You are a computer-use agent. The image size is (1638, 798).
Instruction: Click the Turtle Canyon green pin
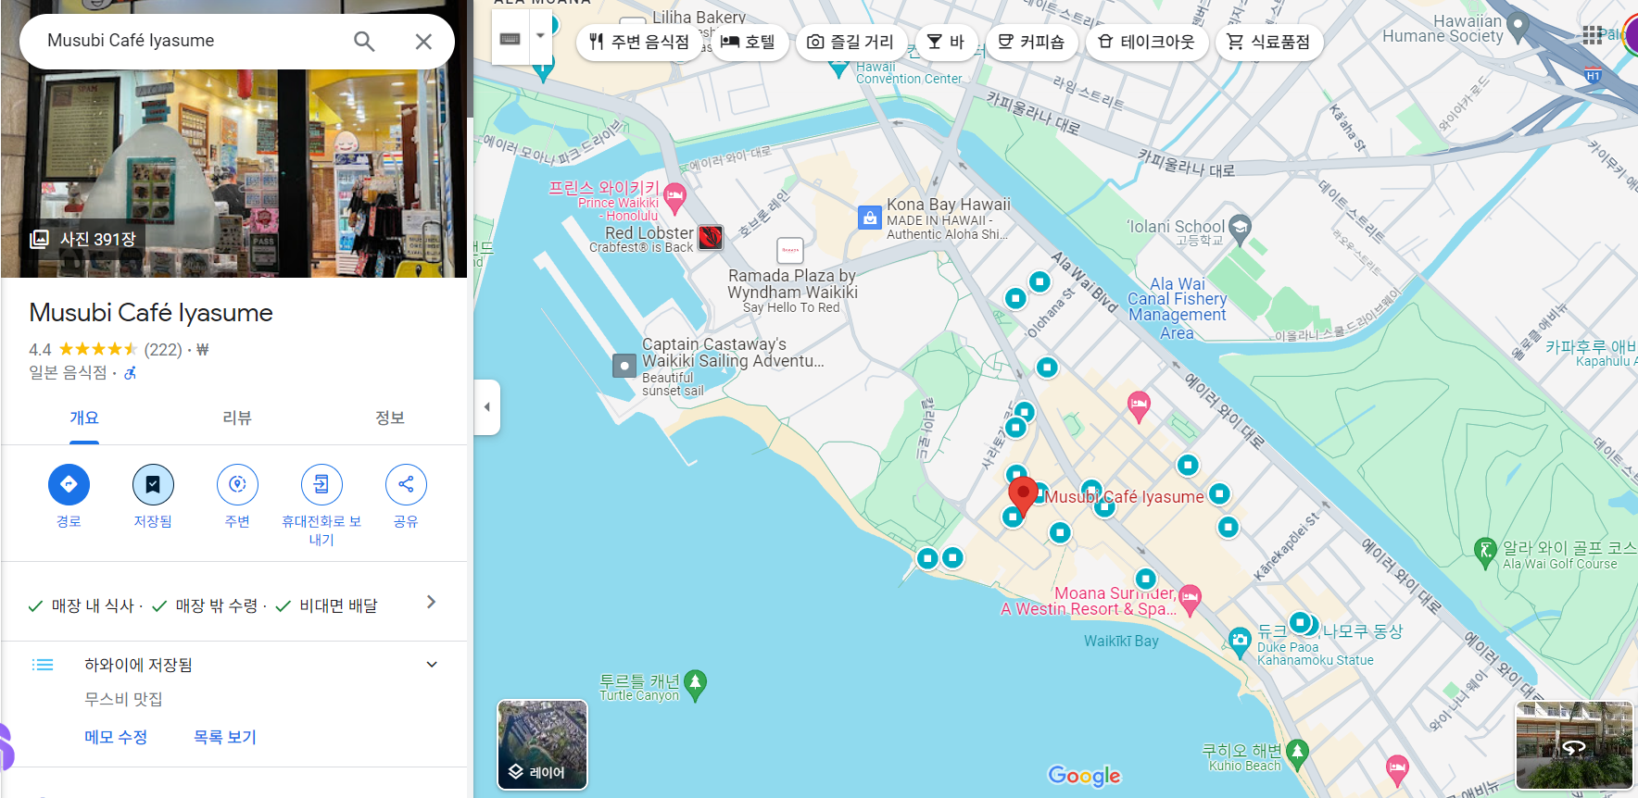point(695,685)
